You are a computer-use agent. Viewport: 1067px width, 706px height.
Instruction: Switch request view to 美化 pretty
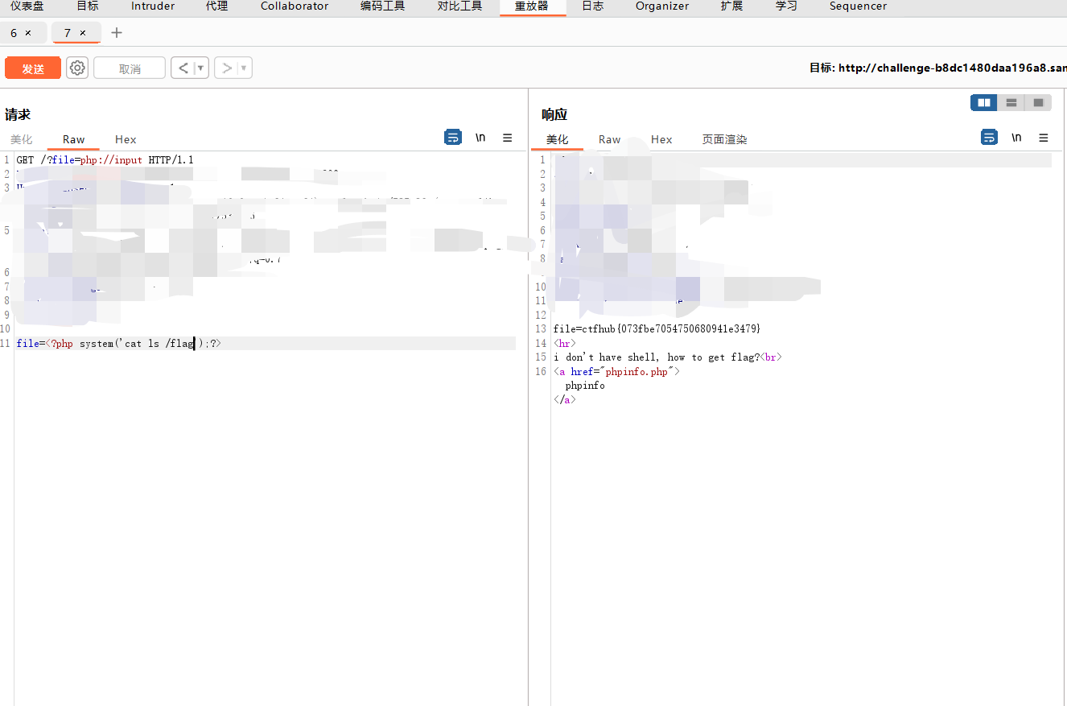point(22,139)
